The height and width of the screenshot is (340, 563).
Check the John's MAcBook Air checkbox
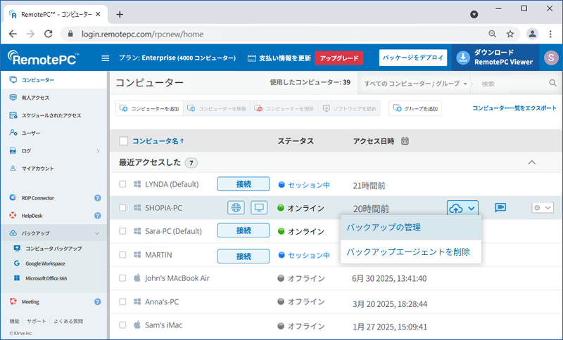tap(122, 278)
